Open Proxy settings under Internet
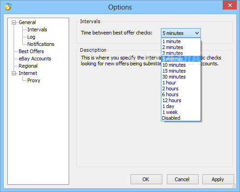Screen dimensions: 240x192 tap(34, 80)
